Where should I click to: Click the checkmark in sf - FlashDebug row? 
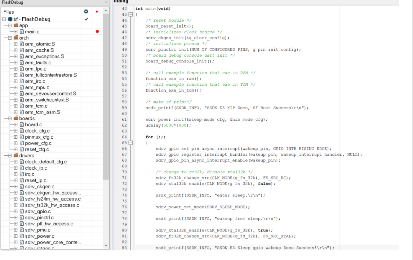click(86, 19)
